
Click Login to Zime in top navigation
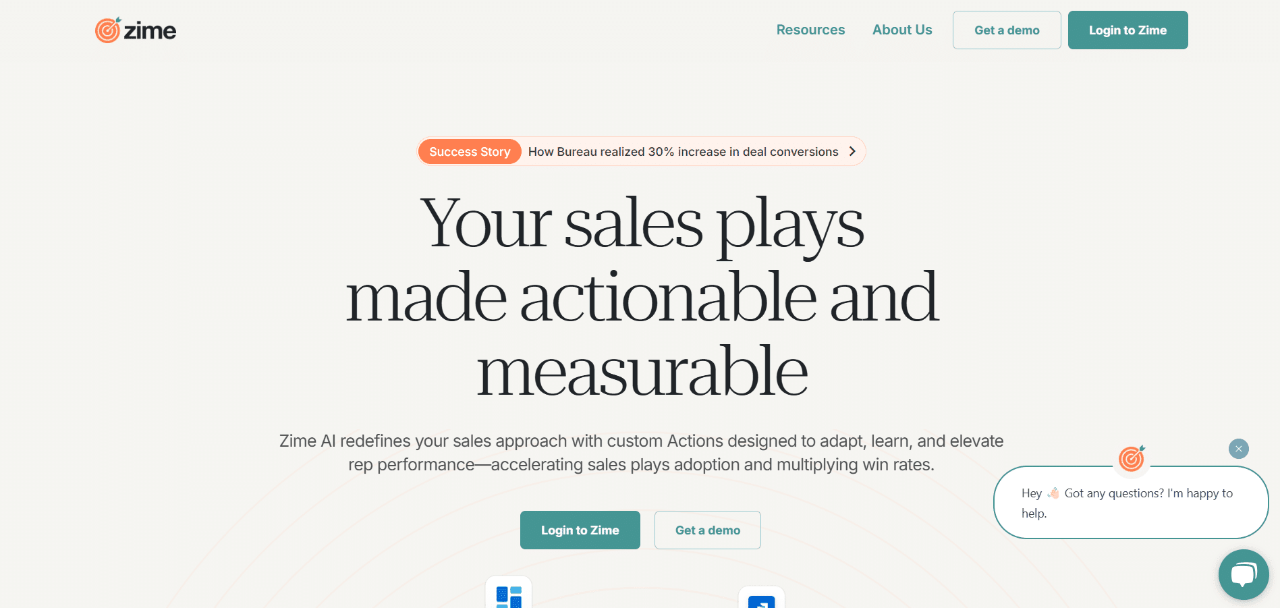[1127, 30]
